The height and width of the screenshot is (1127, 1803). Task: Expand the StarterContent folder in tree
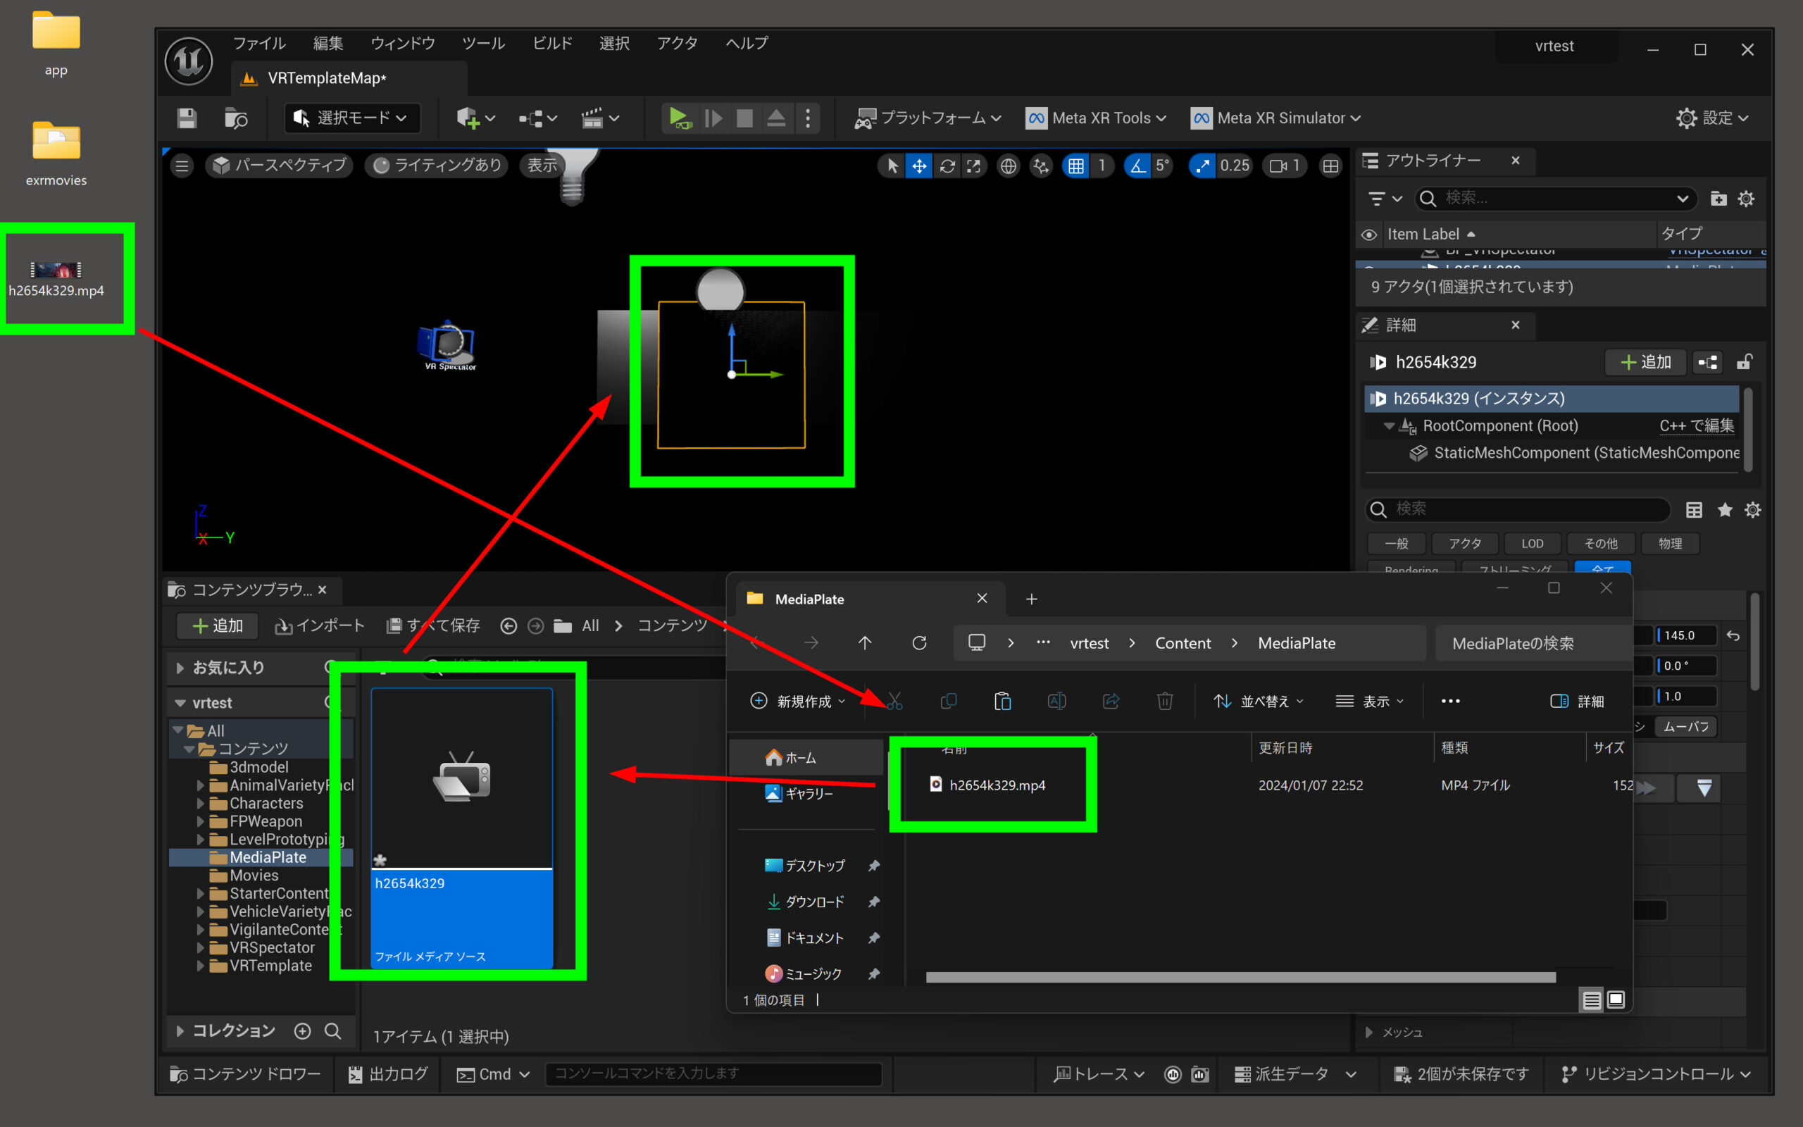(200, 893)
